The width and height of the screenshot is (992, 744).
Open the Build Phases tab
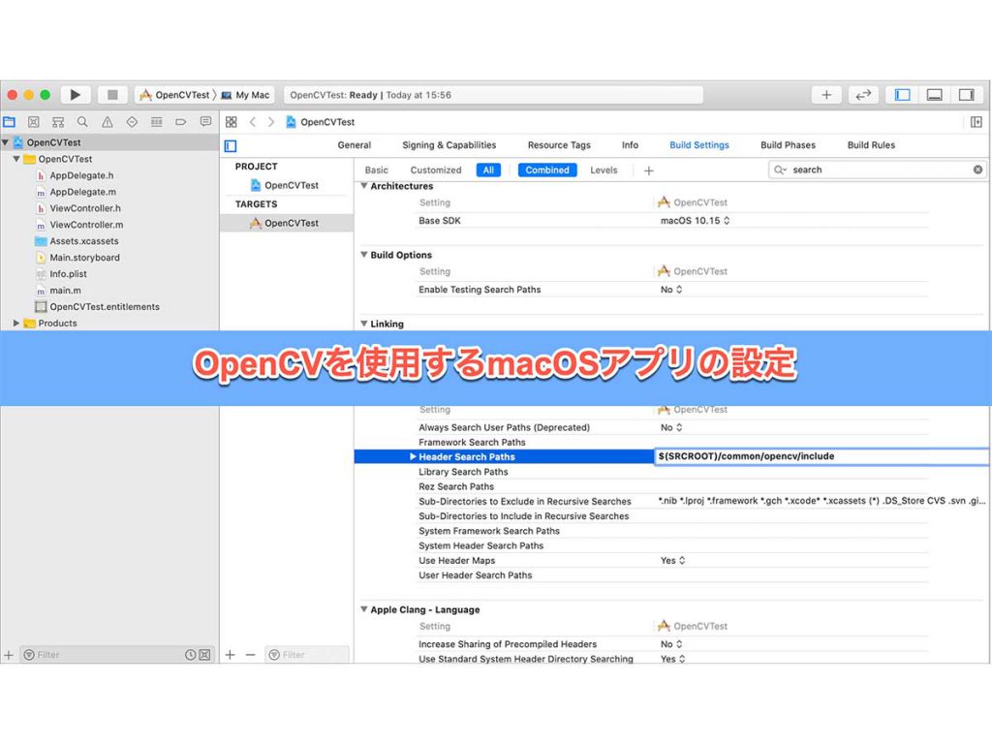click(788, 145)
